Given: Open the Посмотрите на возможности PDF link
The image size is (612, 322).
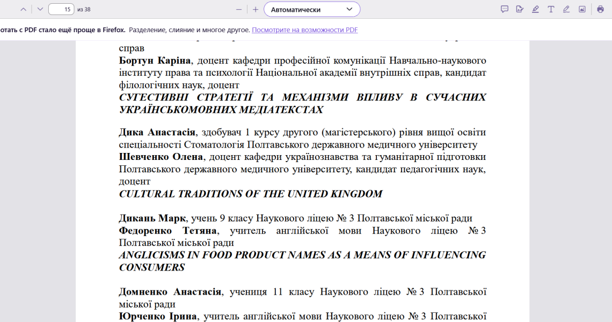Looking at the screenshot, I should click(x=305, y=30).
